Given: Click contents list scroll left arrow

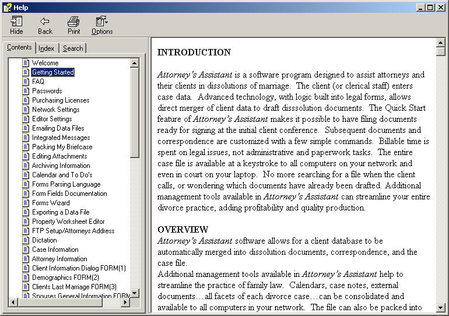Looking at the screenshot, I should point(13,302).
